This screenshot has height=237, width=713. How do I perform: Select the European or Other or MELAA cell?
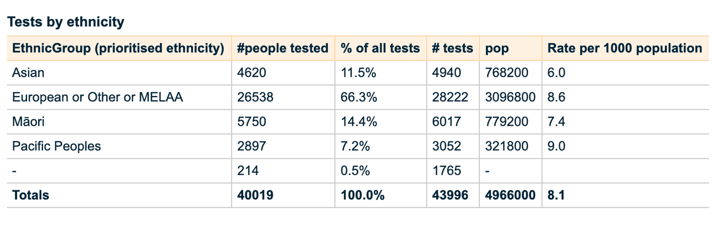[97, 98]
